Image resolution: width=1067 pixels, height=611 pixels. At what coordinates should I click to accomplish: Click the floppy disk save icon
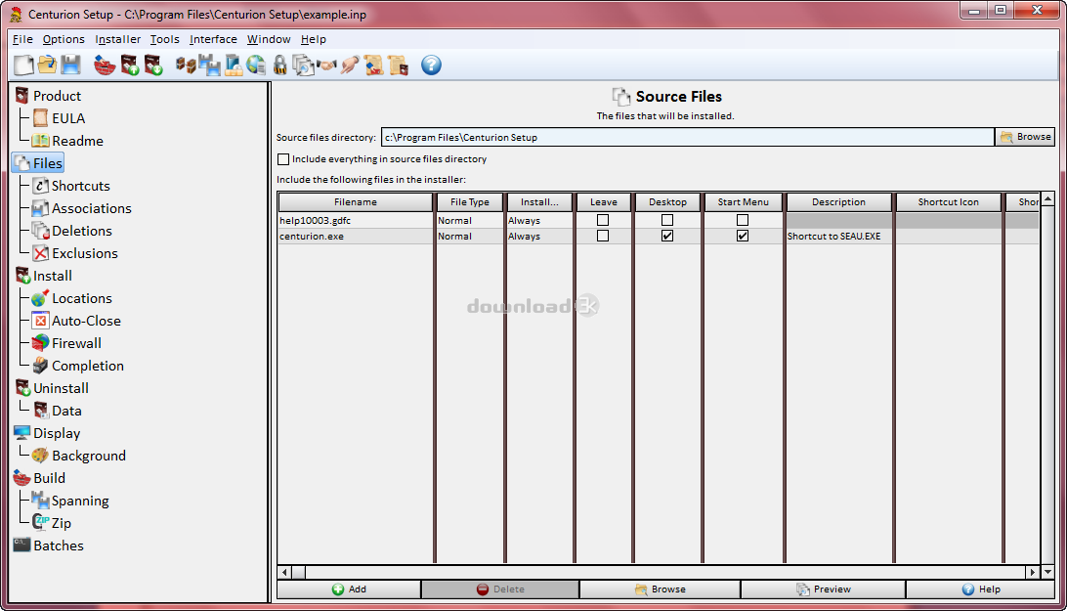[70, 65]
